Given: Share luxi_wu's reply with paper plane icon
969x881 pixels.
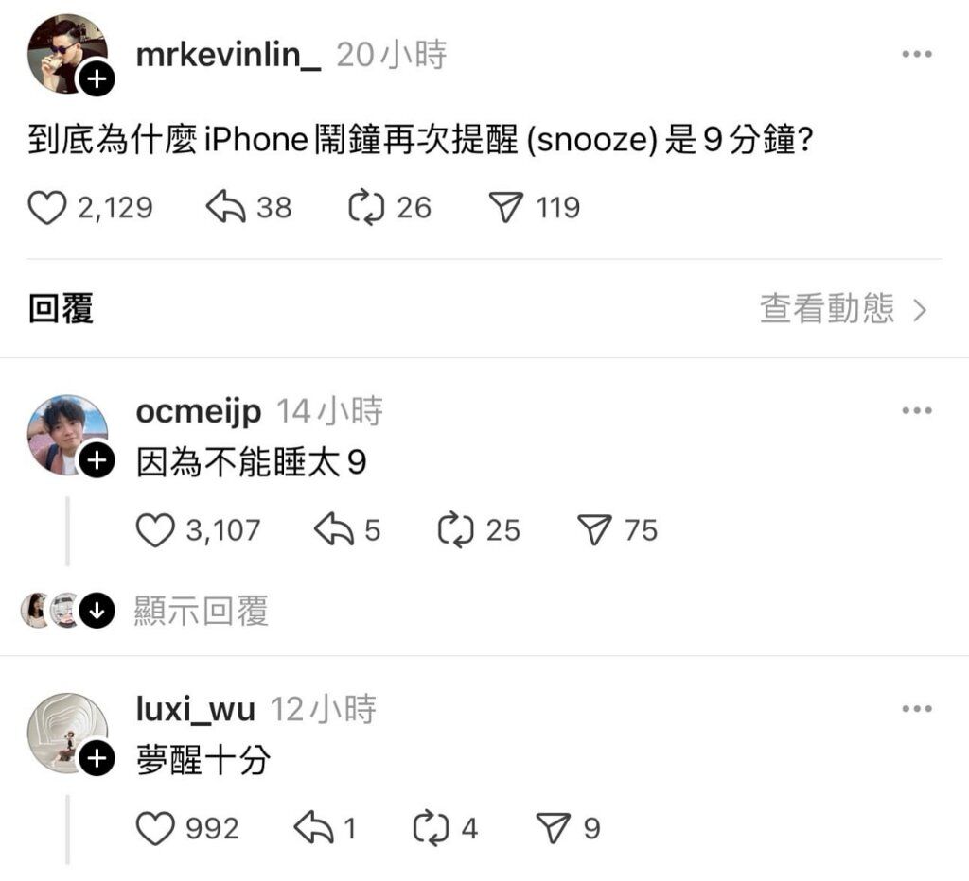Looking at the screenshot, I should [x=553, y=828].
